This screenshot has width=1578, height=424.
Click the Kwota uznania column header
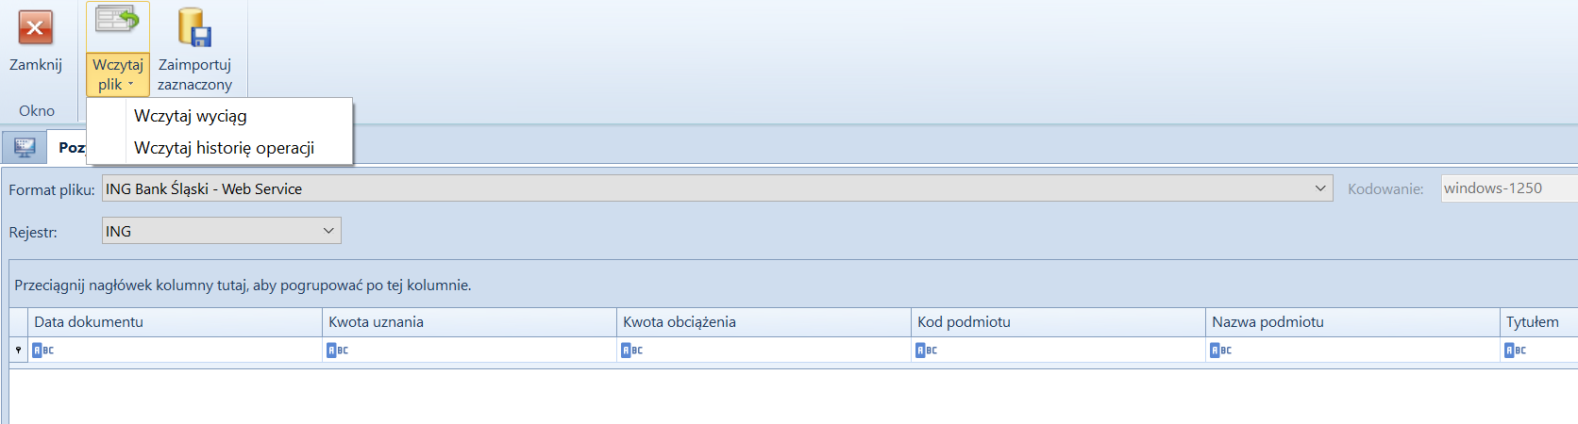pyautogui.click(x=469, y=322)
